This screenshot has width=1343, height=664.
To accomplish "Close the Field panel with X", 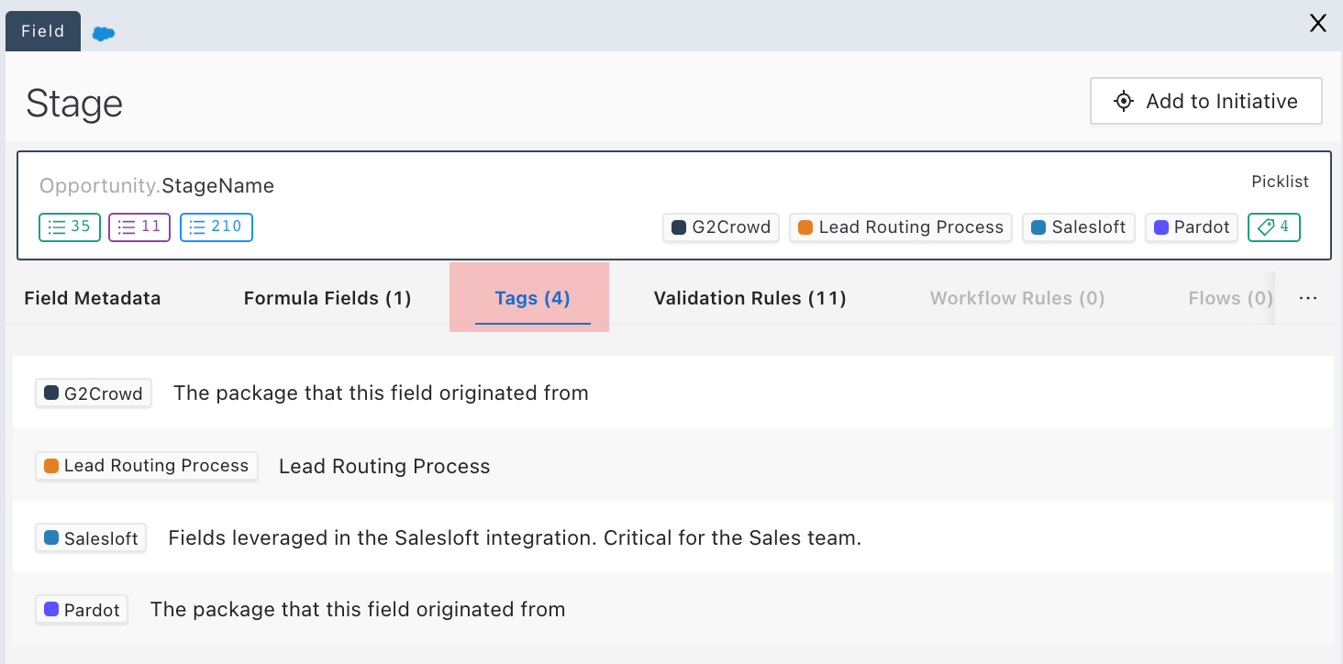I will (1317, 24).
